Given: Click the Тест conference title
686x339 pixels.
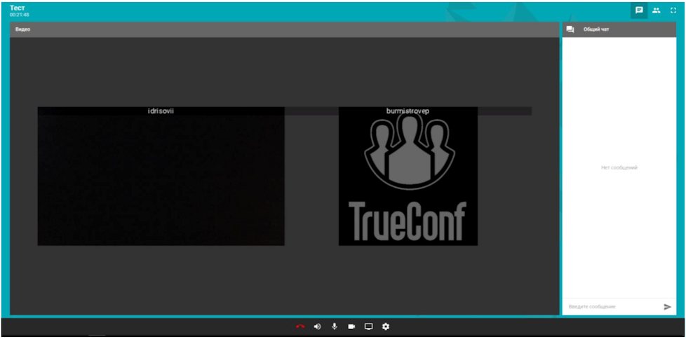Looking at the screenshot, I should click(15, 8).
